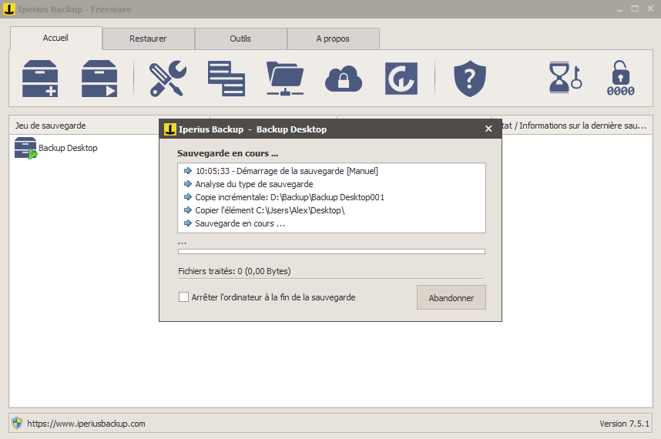Click the backup progress bar
Viewport: 661px width, 439px height.
point(331,252)
